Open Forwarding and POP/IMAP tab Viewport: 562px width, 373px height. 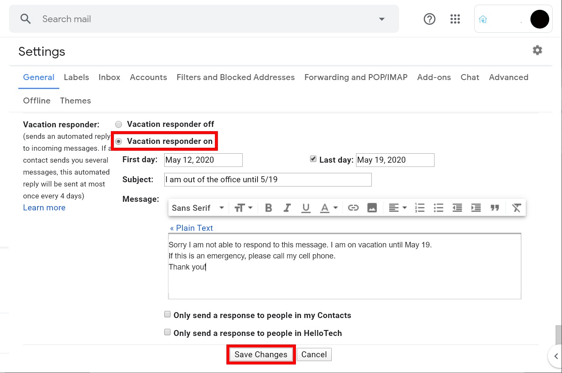click(356, 77)
